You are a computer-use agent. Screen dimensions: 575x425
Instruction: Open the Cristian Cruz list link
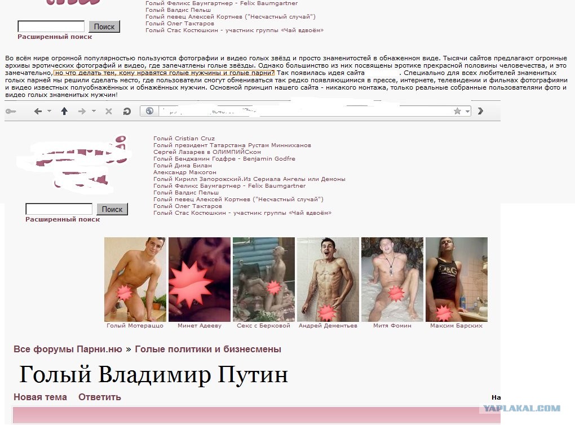point(184,138)
